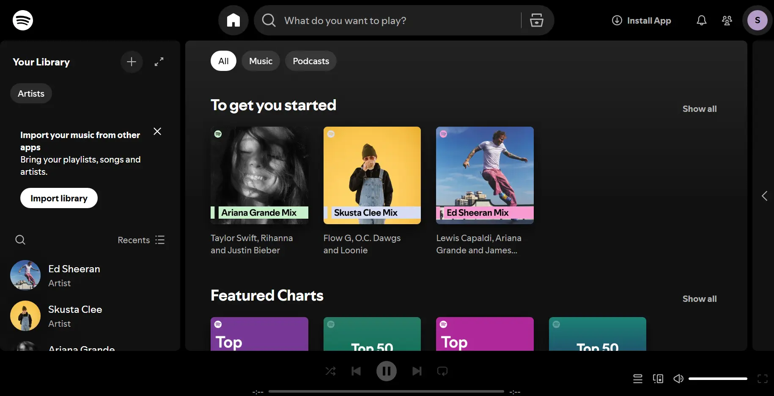The image size is (774, 396).
Task: Open the green Top 50 chart card
Action: pyautogui.click(x=372, y=334)
